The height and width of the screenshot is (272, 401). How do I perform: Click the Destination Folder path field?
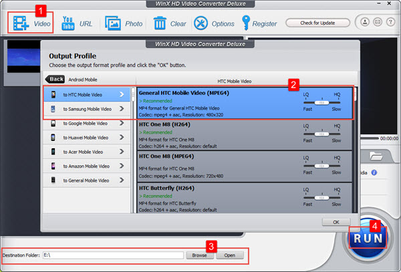[x=113, y=255]
